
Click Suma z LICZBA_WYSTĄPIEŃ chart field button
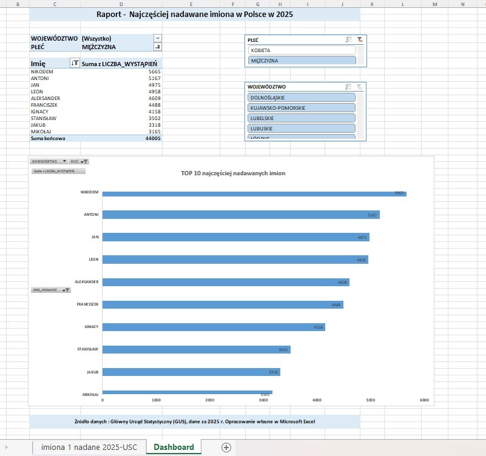click(58, 171)
